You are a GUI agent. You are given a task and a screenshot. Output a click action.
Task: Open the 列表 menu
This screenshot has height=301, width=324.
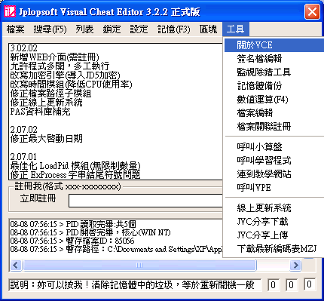pyautogui.click(x=84, y=29)
